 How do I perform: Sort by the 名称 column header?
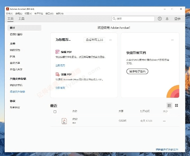pyautogui.click(x=75, y=111)
